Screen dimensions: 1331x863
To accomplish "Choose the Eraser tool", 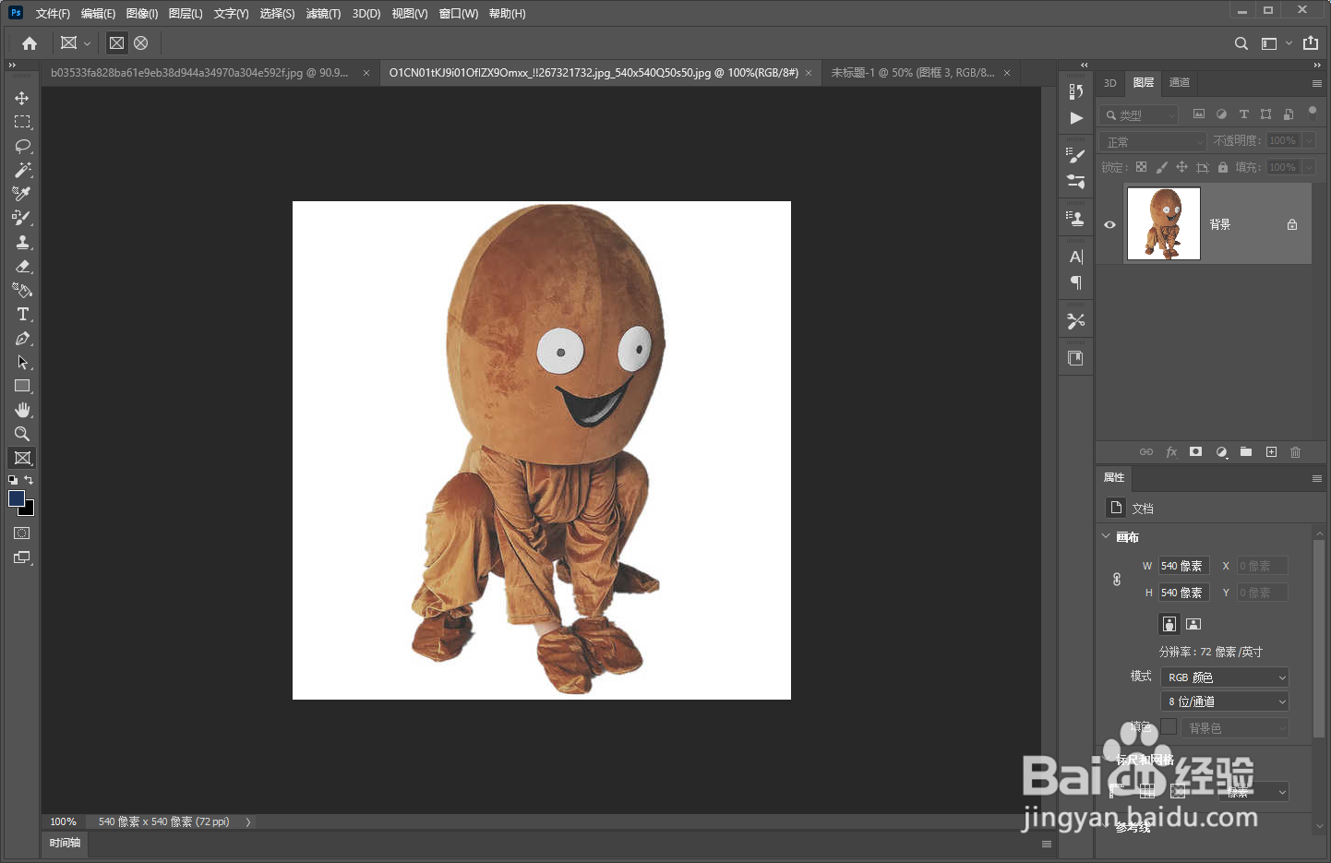I will pyautogui.click(x=22, y=266).
